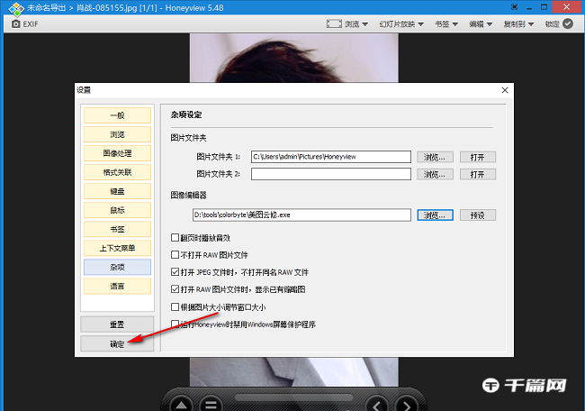This screenshot has width=585, height=411.
Task: Switch to the 浏览 settings tab
Action: pos(117,134)
